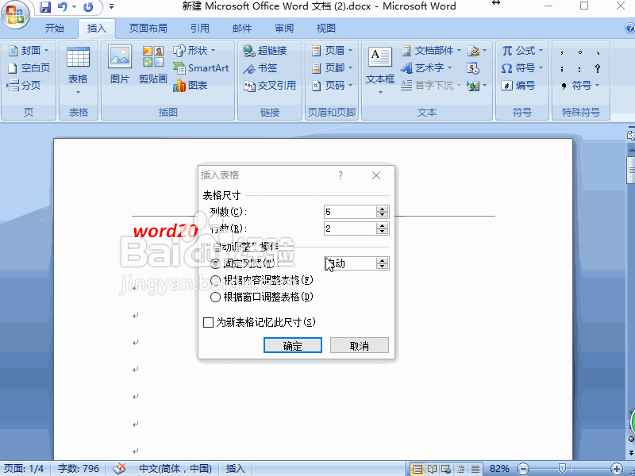
Task: Toggle the 插入 insert mode indicator
Action: (x=235, y=469)
